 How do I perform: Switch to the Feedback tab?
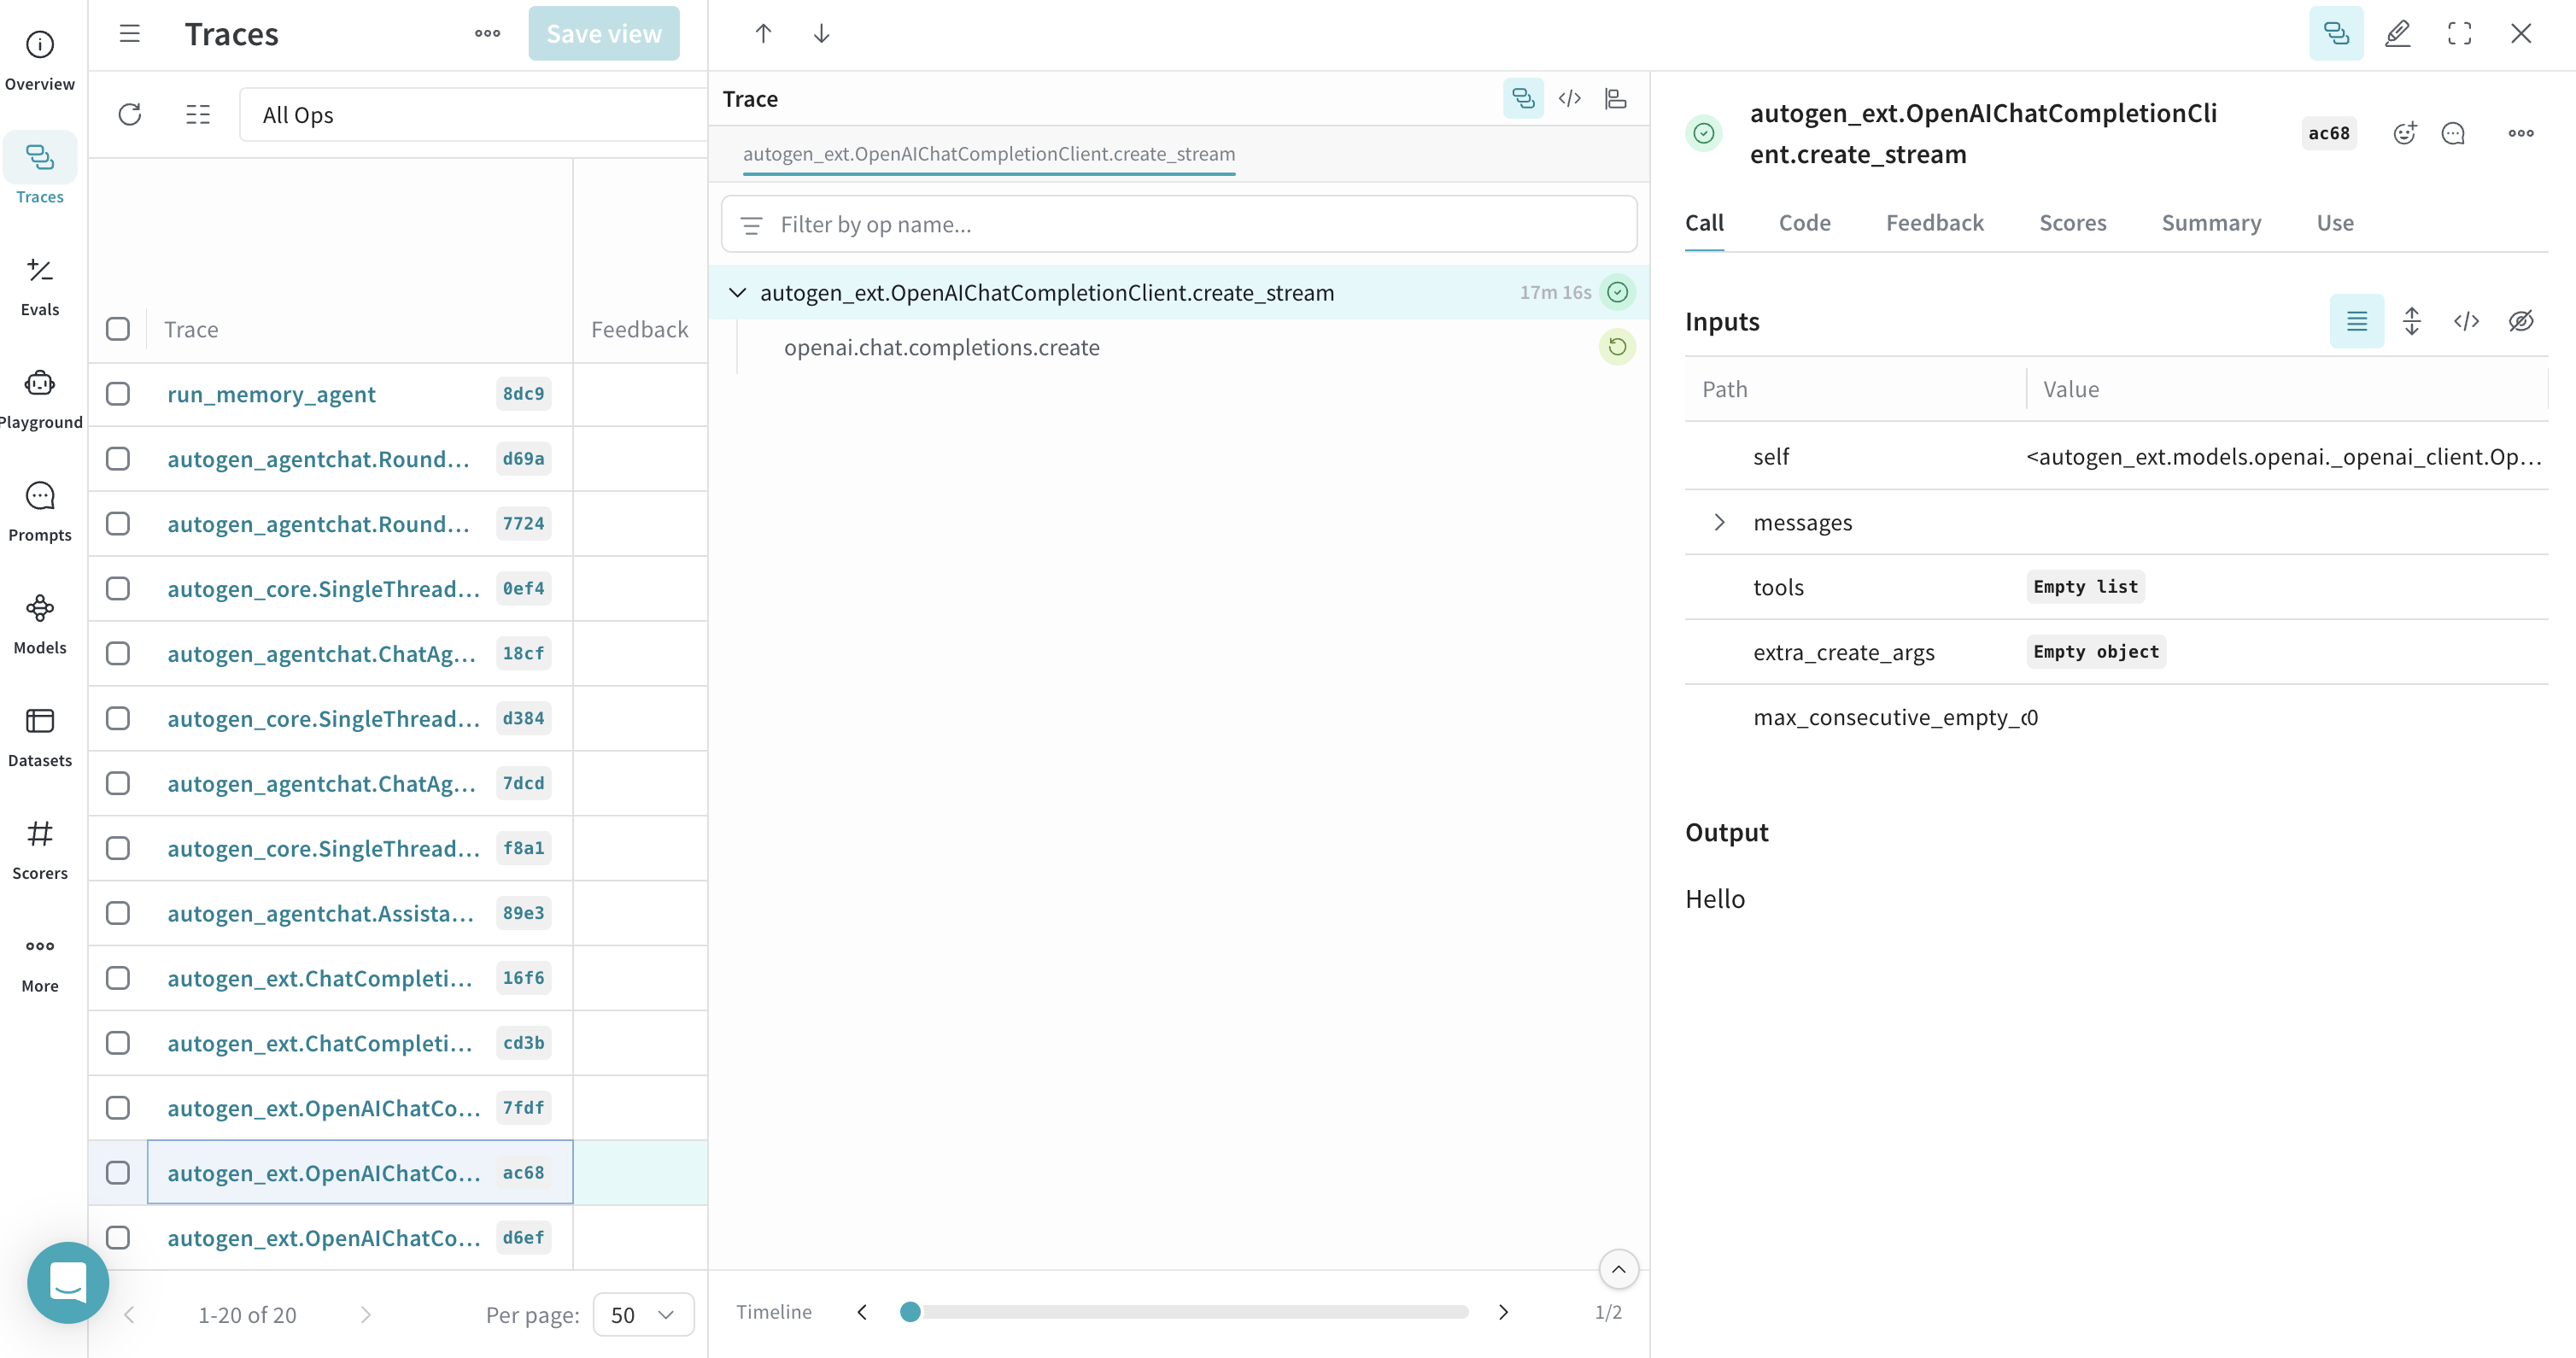click(1934, 222)
